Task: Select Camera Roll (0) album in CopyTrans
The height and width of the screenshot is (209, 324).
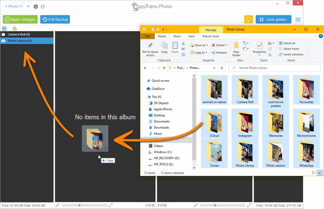Action: pos(27,34)
